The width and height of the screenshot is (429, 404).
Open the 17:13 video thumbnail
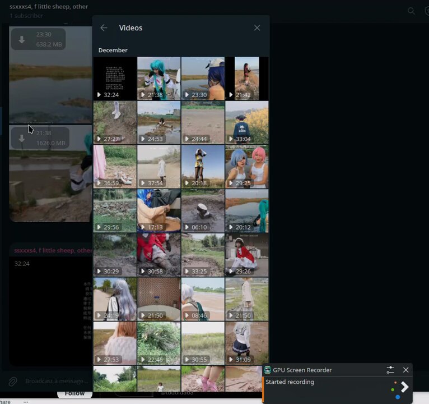159,211
